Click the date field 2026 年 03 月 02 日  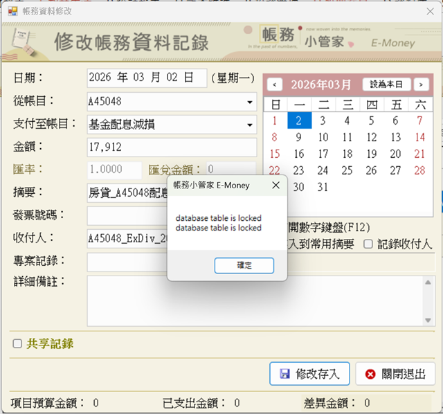(x=147, y=78)
